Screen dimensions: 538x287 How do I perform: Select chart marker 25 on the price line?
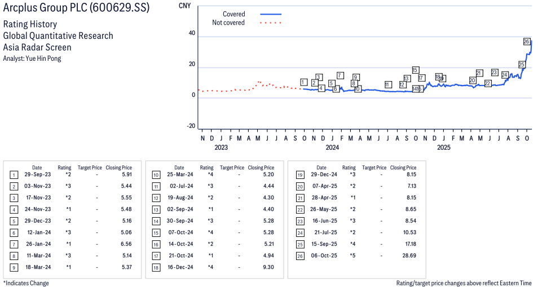click(x=521, y=65)
